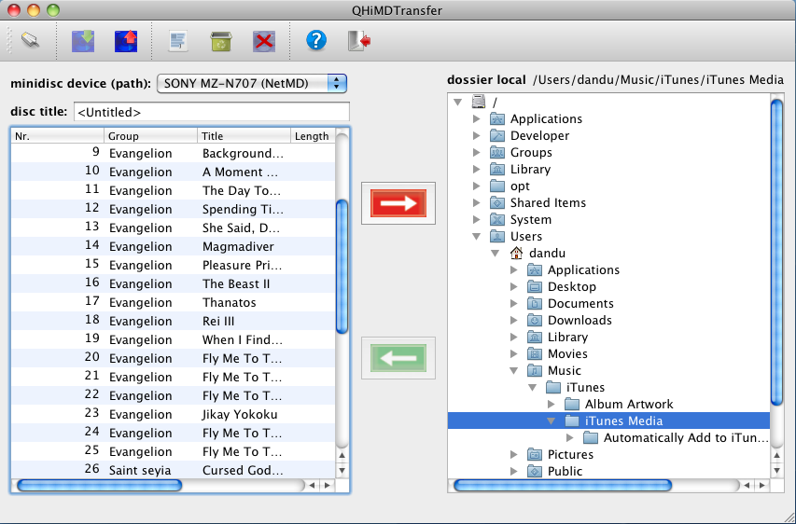Click folder tree vertical scrollbar thumb
The width and height of the screenshot is (796, 524).
tap(776, 252)
